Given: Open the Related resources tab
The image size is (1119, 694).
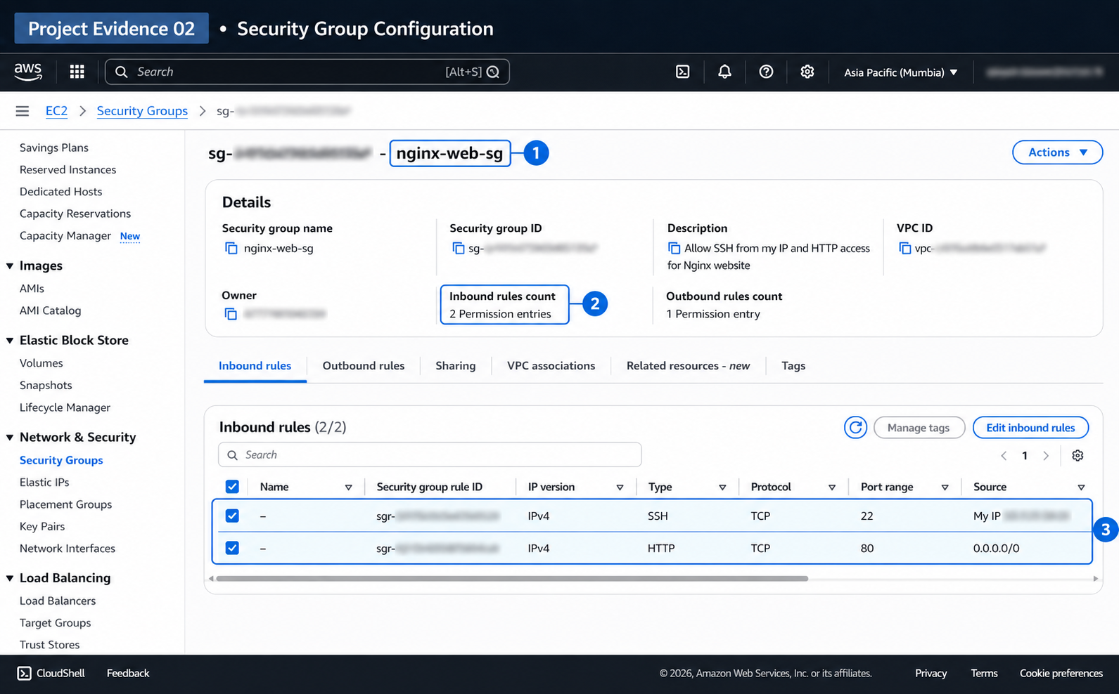Looking at the screenshot, I should tap(688, 366).
